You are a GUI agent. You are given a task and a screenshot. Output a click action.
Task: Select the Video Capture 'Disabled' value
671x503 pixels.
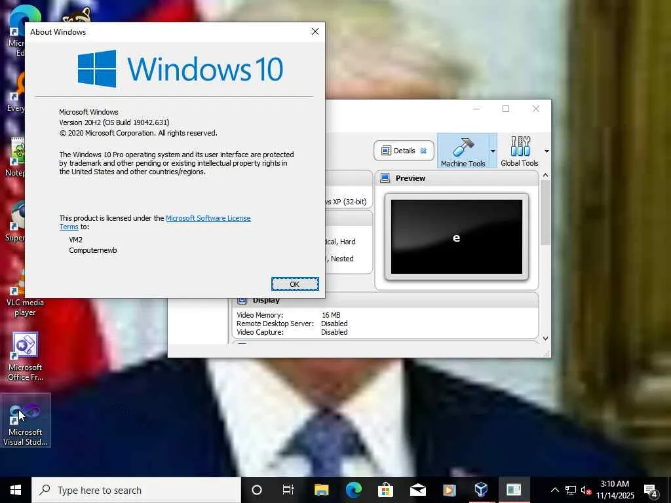(334, 332)
